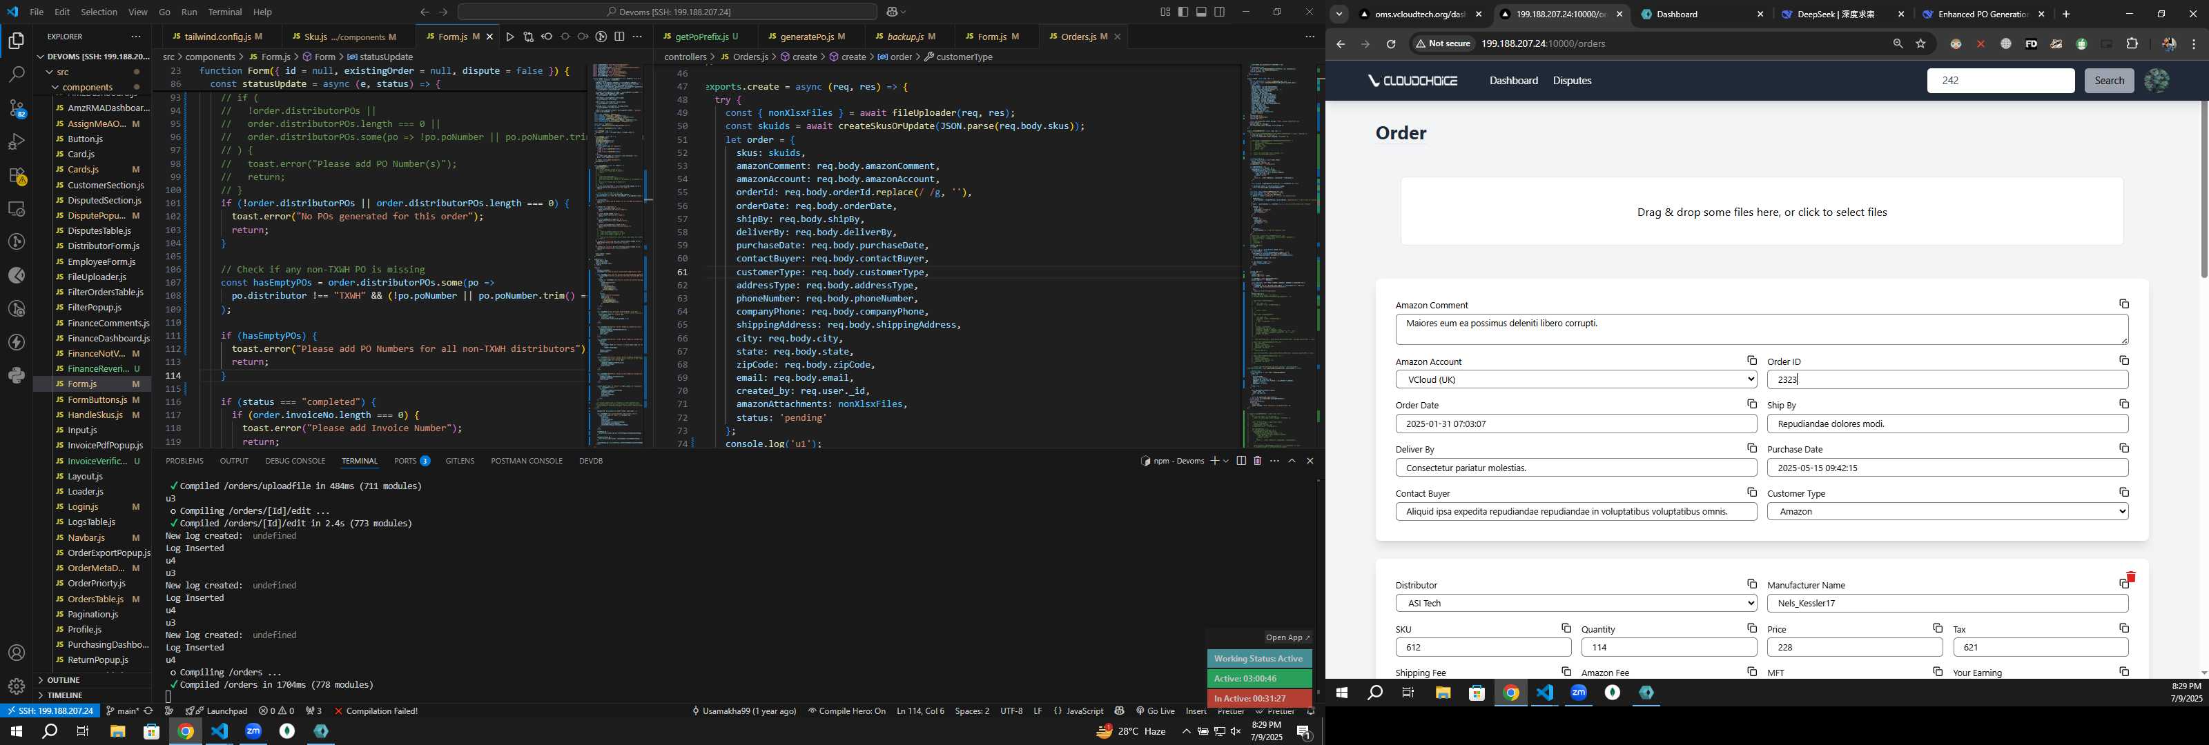Open the VS Code Explorer view
Screen dimensions: 2209x745
[17, 40]
